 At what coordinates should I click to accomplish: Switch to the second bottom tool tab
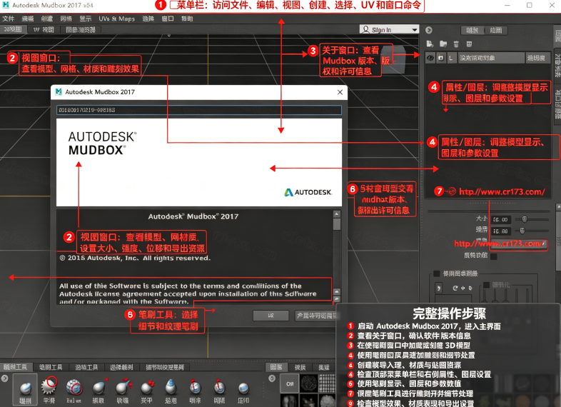click(x=51, y=367)
